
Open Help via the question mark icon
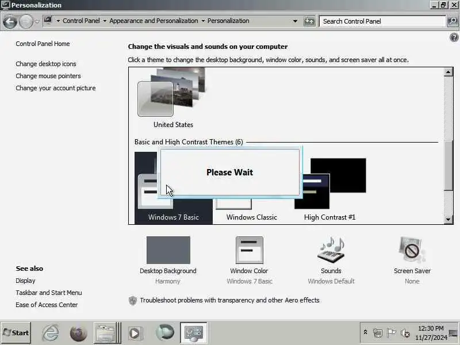454,37
